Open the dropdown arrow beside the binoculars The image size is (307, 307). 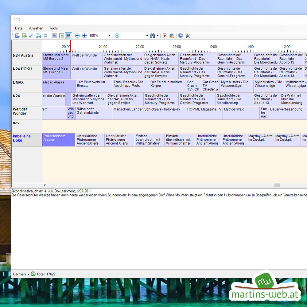pyautogui.click(x=157, y=36)
